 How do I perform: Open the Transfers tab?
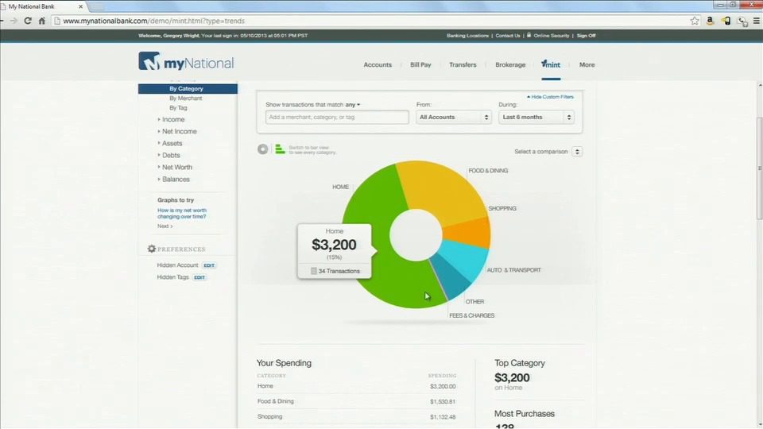click(463, 64)
